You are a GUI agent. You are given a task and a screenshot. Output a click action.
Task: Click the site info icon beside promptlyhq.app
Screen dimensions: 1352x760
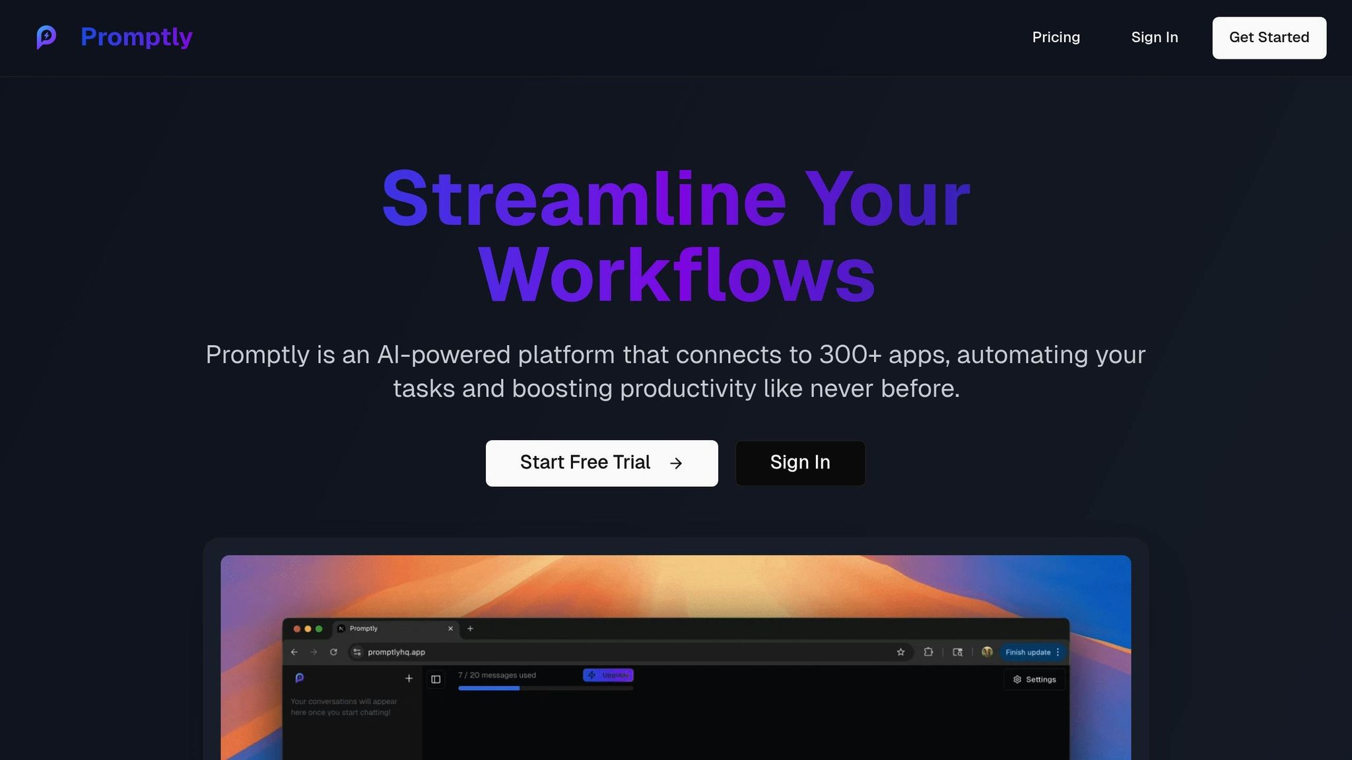click(x=357, y=652)
